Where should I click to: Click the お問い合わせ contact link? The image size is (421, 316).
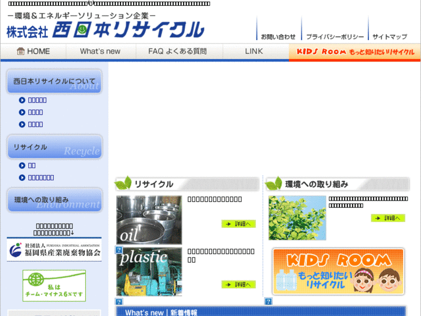[278, 37]
